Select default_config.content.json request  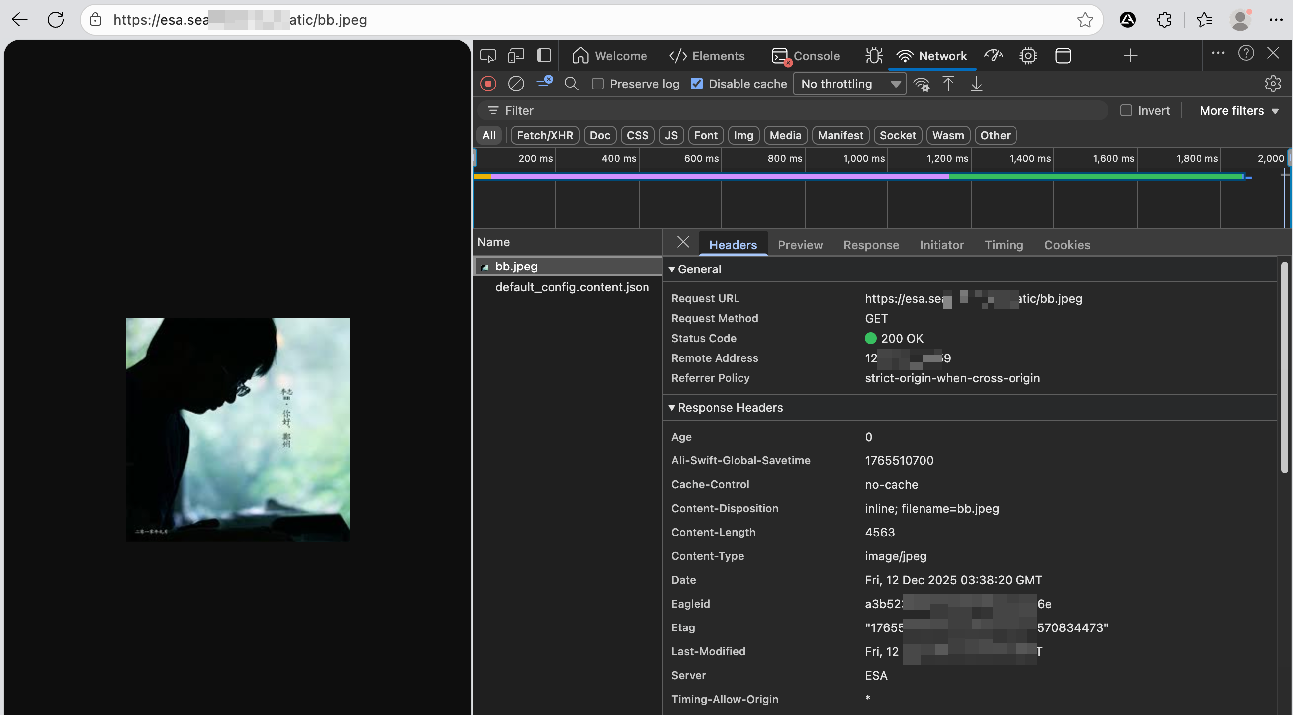click(571, 287)
